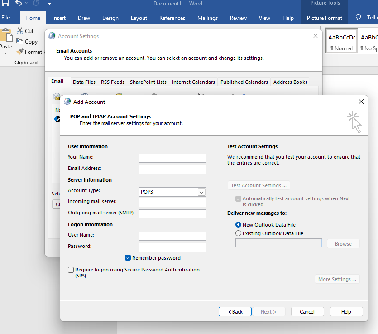Open the Help ribbon tab

pos(288,18)
